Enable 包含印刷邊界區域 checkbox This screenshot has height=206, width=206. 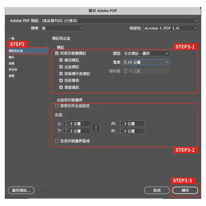point(57,141)
